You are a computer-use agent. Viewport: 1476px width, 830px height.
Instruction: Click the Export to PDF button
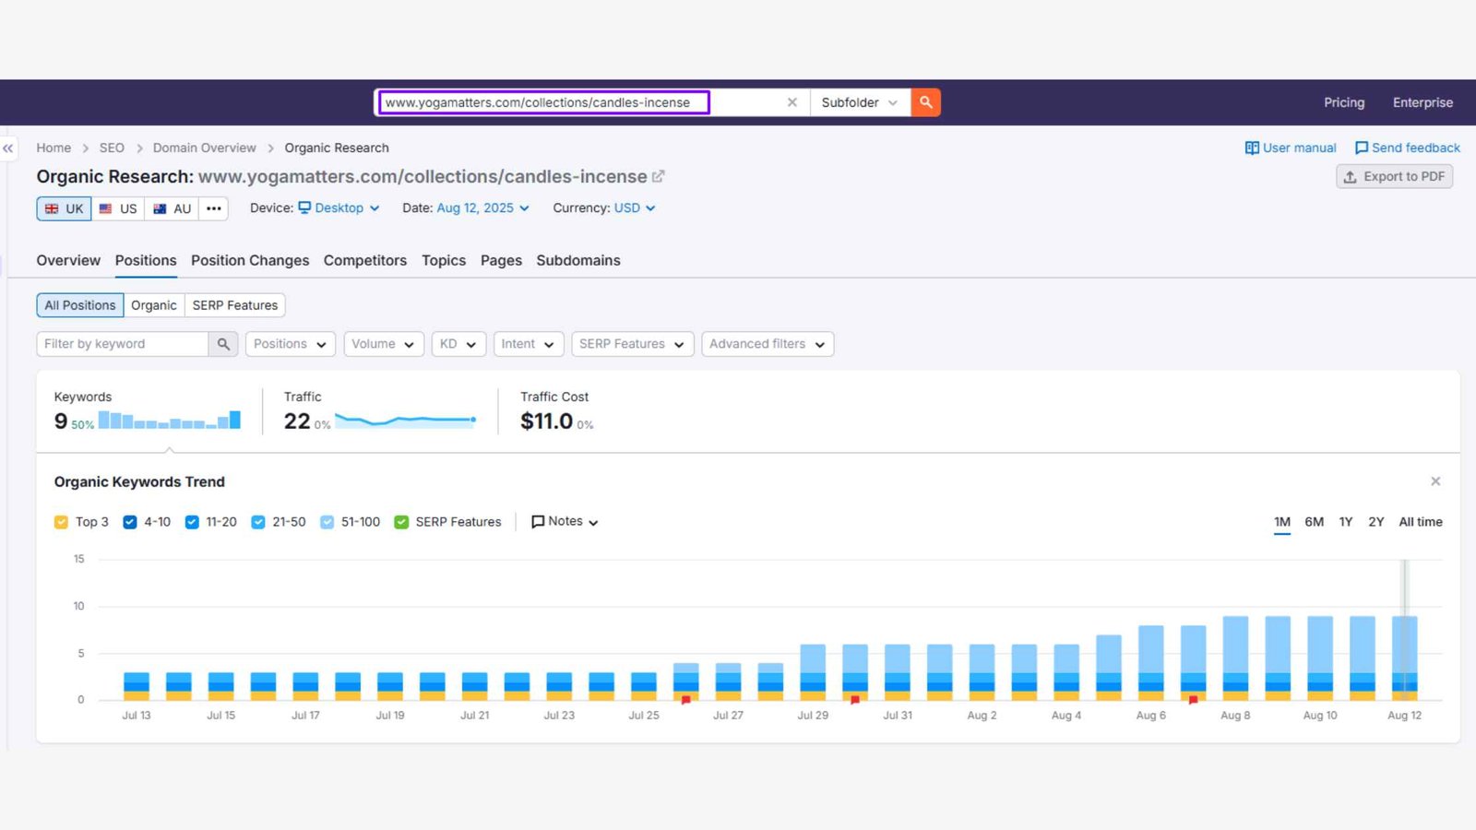pos(1395,176)
